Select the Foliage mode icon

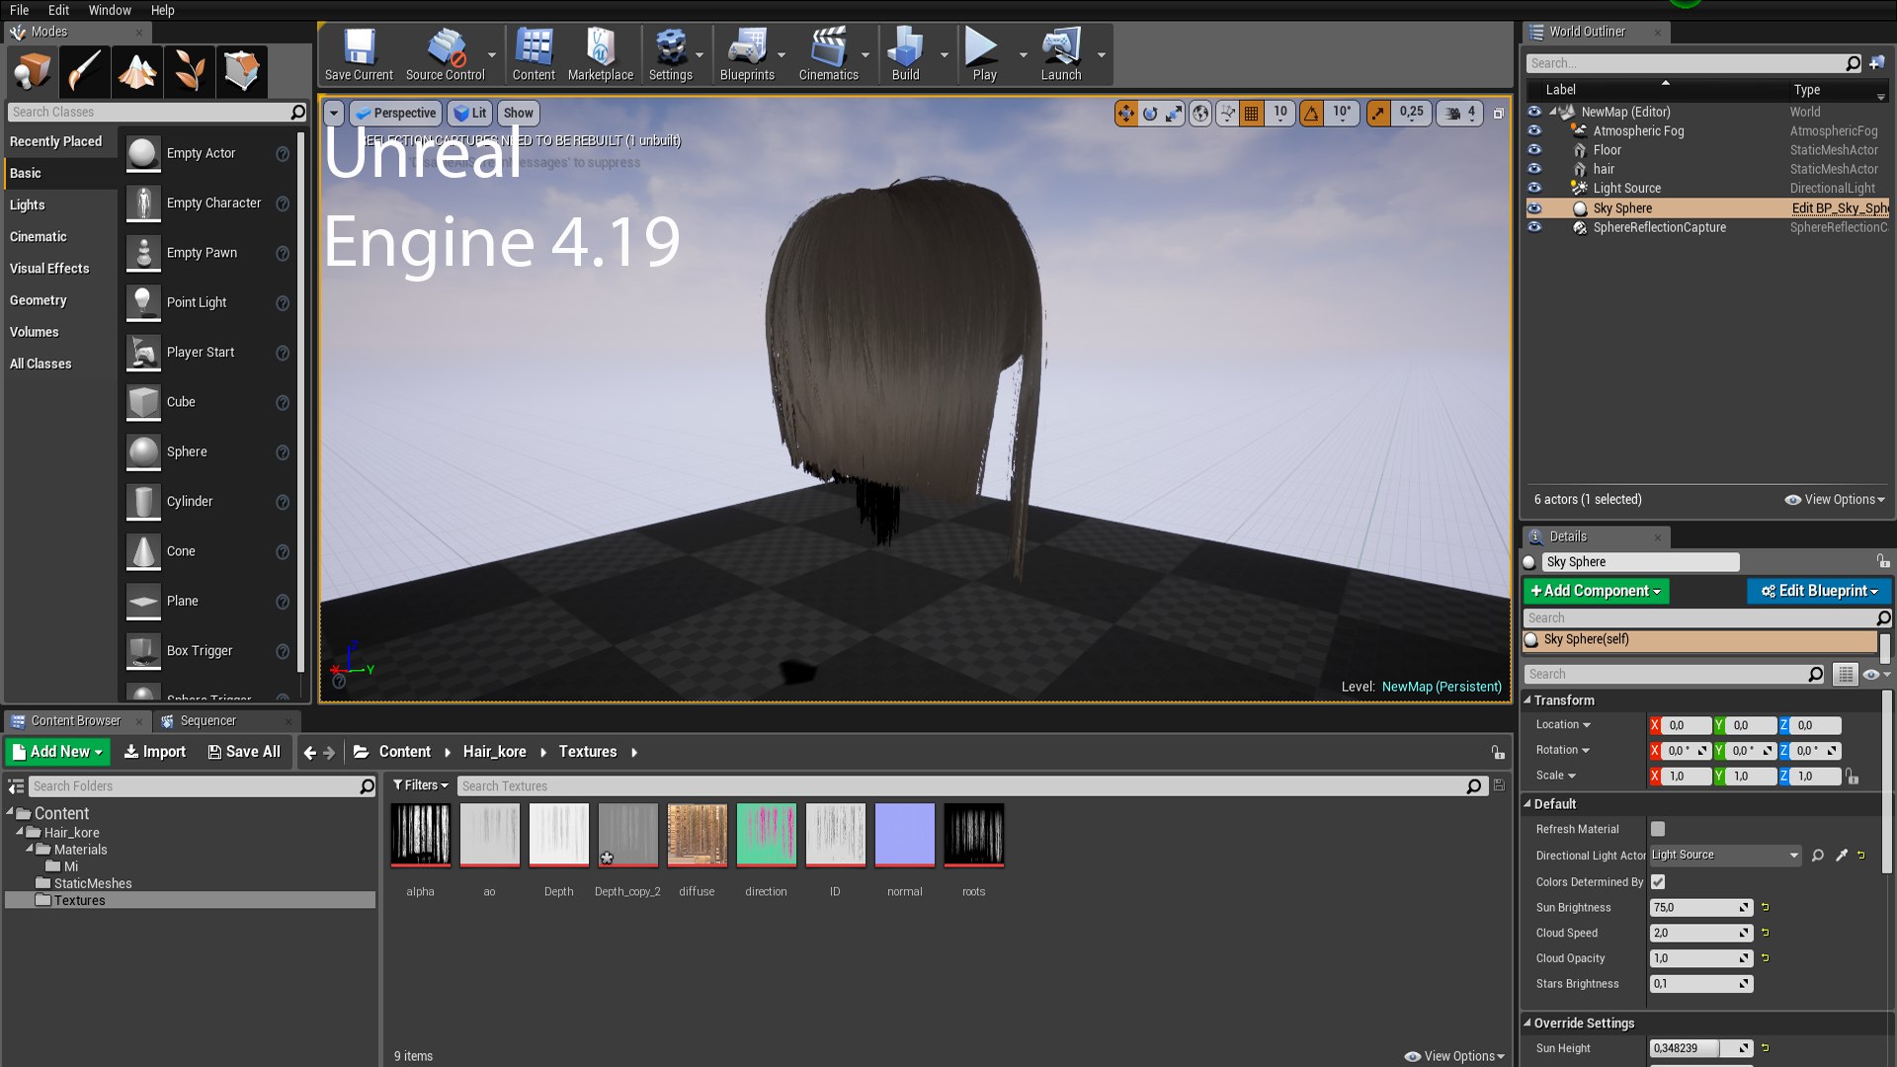tap(190, 71)
